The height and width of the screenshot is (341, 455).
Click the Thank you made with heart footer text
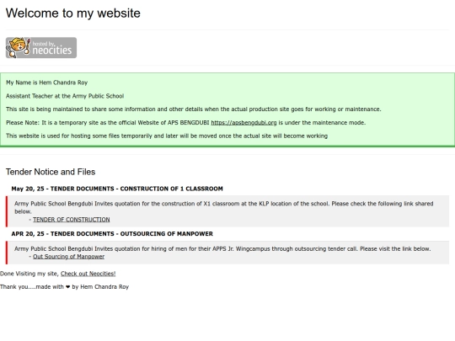64,287
